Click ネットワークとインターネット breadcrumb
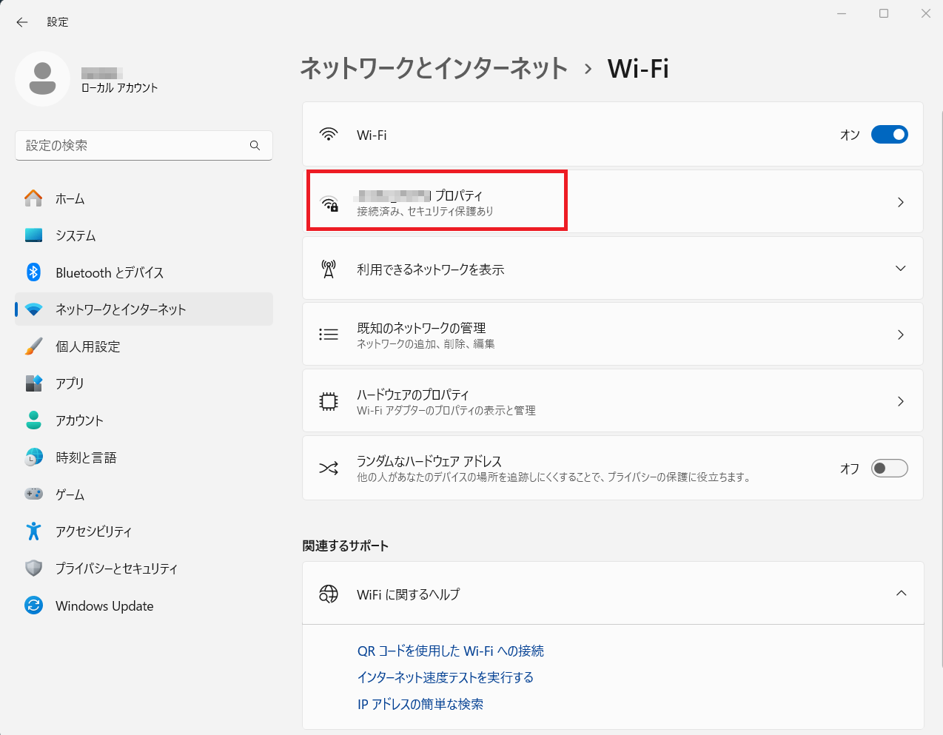Screen dimensions: 943x735 434,68
